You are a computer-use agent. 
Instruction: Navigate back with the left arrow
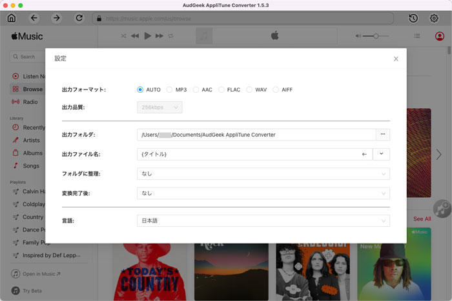click(34, 18)
